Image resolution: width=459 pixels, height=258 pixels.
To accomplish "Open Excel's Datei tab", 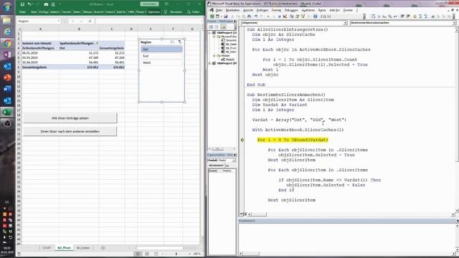I will point(22,12).
